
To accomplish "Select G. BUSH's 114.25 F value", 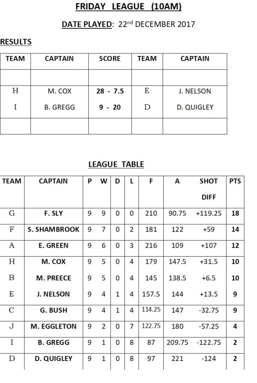I will 151,309.
